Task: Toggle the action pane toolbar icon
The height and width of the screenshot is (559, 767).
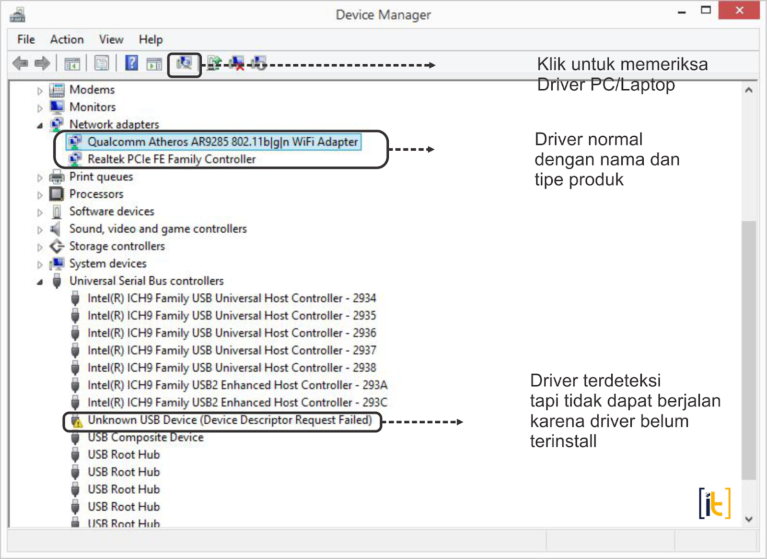Action: [x=154, y=63]
